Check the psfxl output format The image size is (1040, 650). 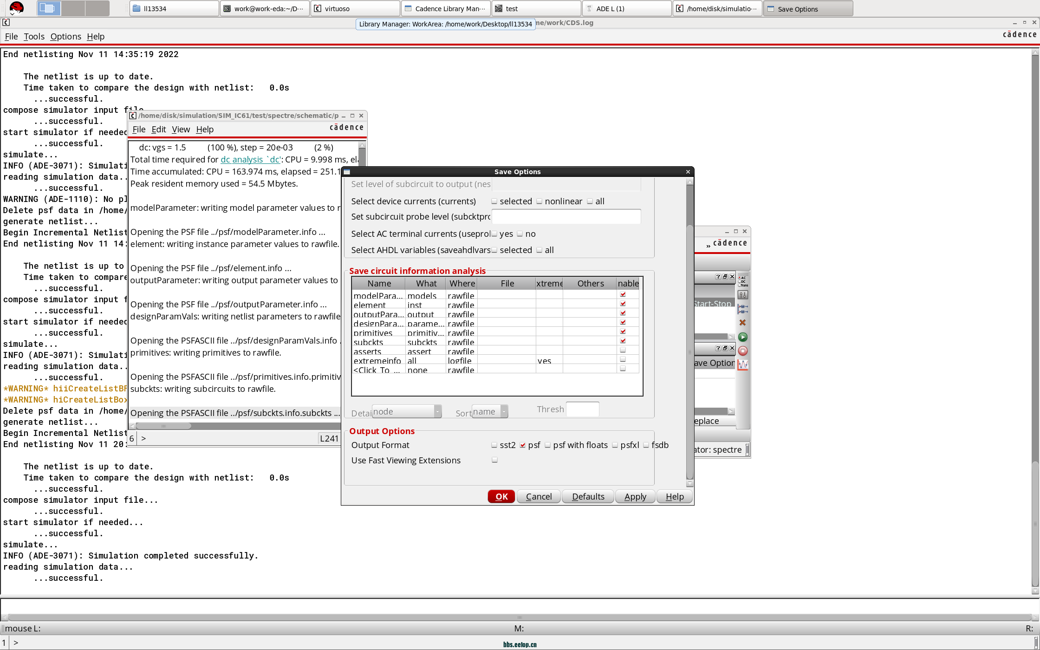click(615, 445)
